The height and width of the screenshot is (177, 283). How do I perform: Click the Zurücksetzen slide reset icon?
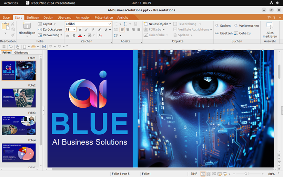pos(40,30)
